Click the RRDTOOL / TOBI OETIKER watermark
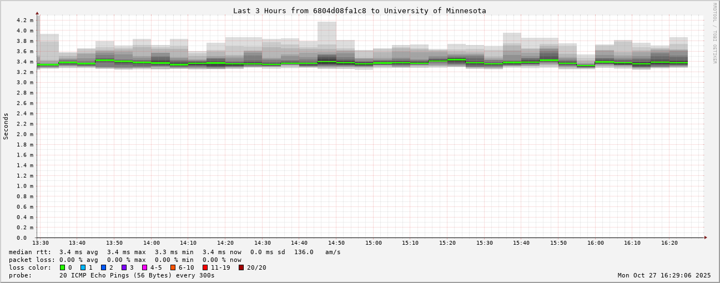Image resolution: width=720 pixels, height=283 pixels. (715, 33)
